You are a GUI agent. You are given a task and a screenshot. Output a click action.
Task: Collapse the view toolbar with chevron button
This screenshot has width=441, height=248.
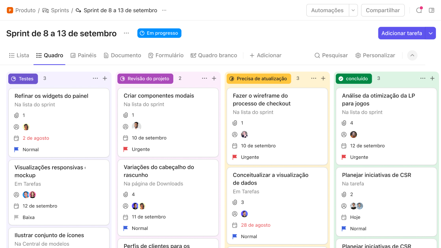pos(412,56)
